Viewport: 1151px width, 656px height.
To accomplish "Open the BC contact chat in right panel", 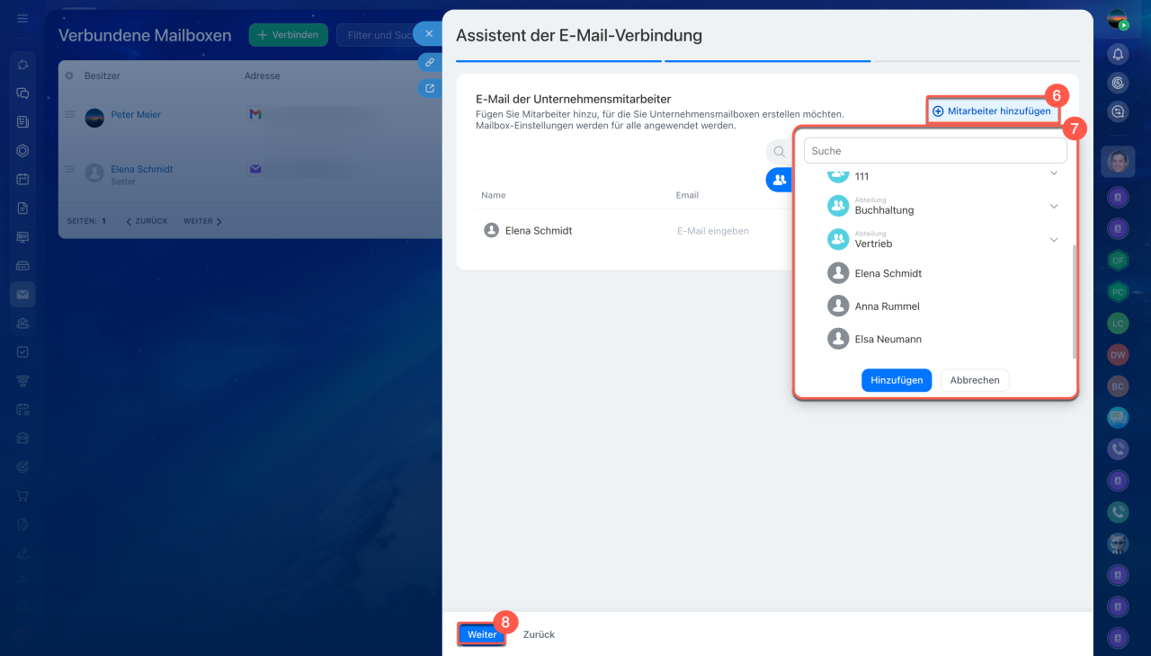I will (x=1118, y=386).
